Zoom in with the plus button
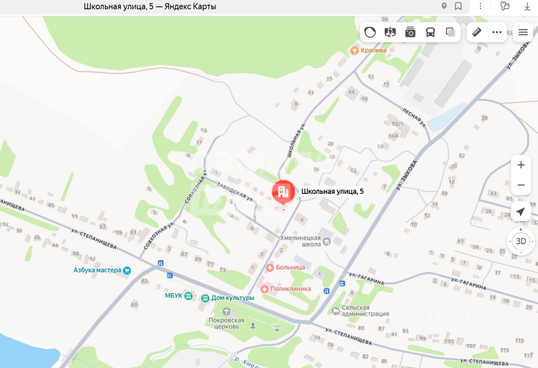 tap(521, 165)
